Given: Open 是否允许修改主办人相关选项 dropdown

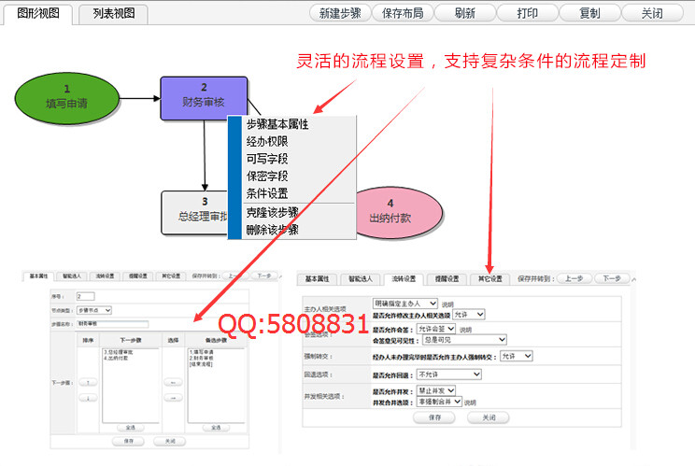Looking at the screenshot, I should (469, 315).
